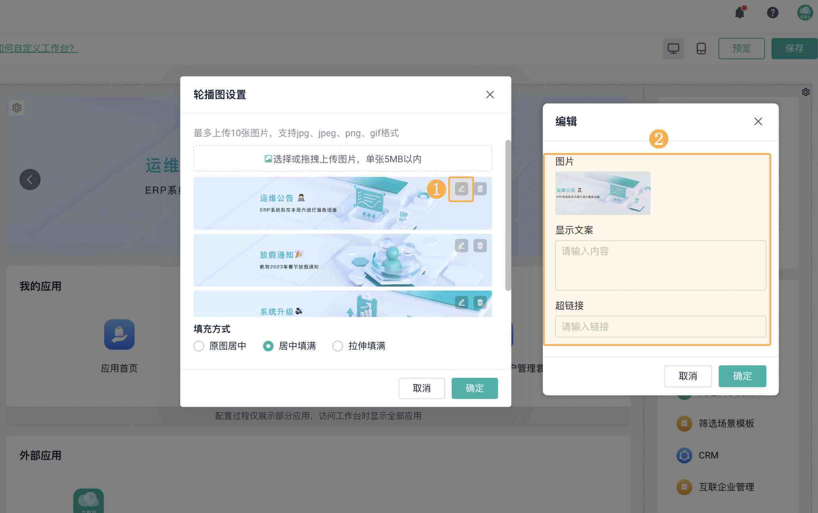Viewport: 818px width, 513px height.
Task: Edit the 运维公告 carousel image
Action: pos(461,189)
